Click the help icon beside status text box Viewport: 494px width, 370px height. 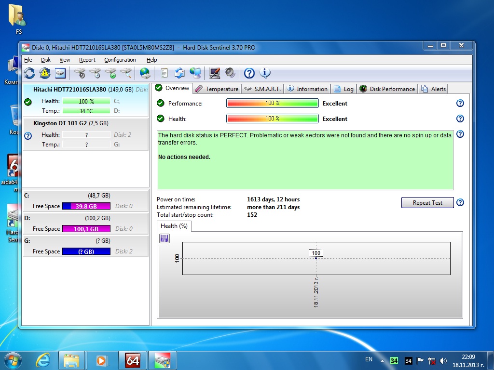(460, 134)
